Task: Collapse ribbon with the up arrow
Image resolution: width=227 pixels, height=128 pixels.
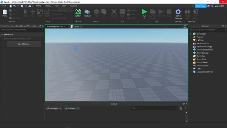Action: tap(193, 6)
